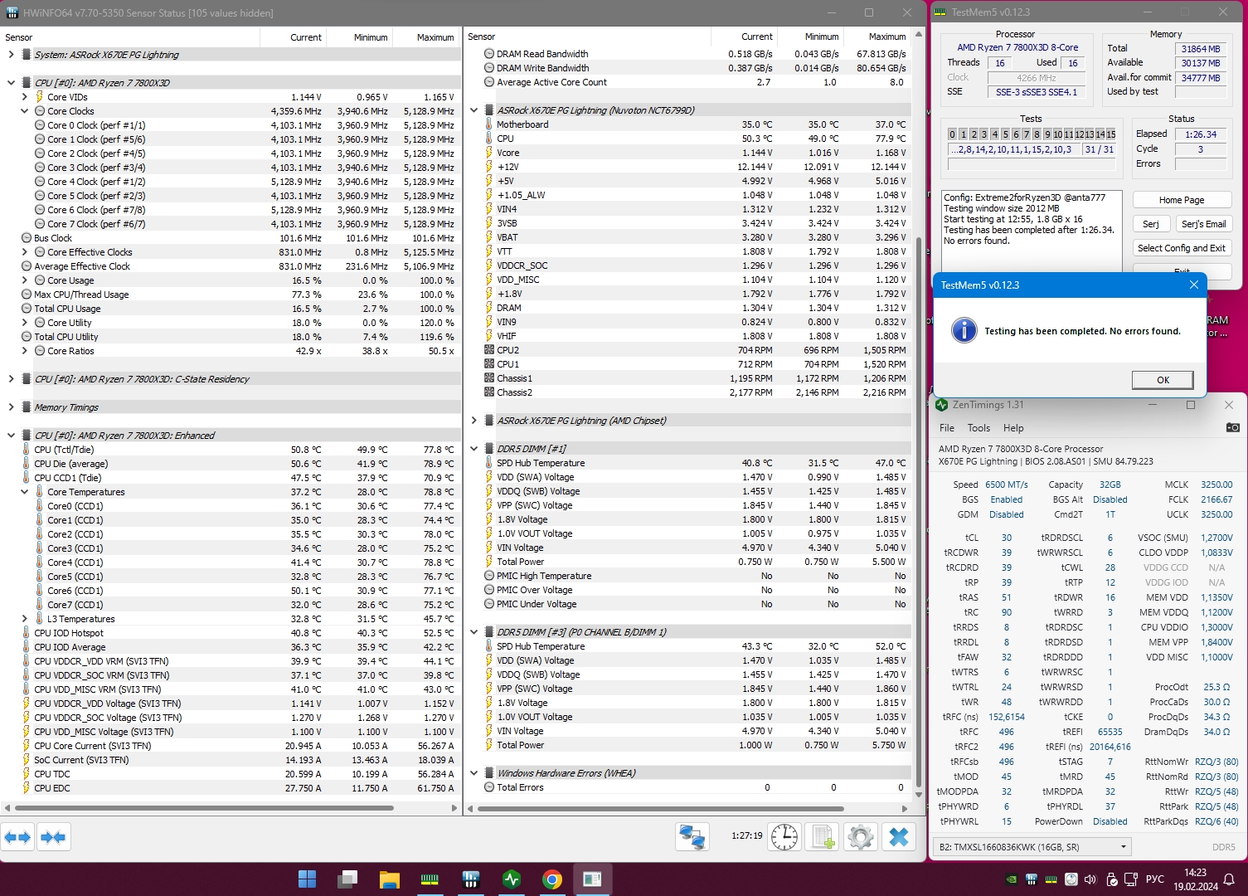Click TestMem5 RAM icon in system tray
Image resolution: width=1248 pixels, height=896 pixels.
[1051, 879]
